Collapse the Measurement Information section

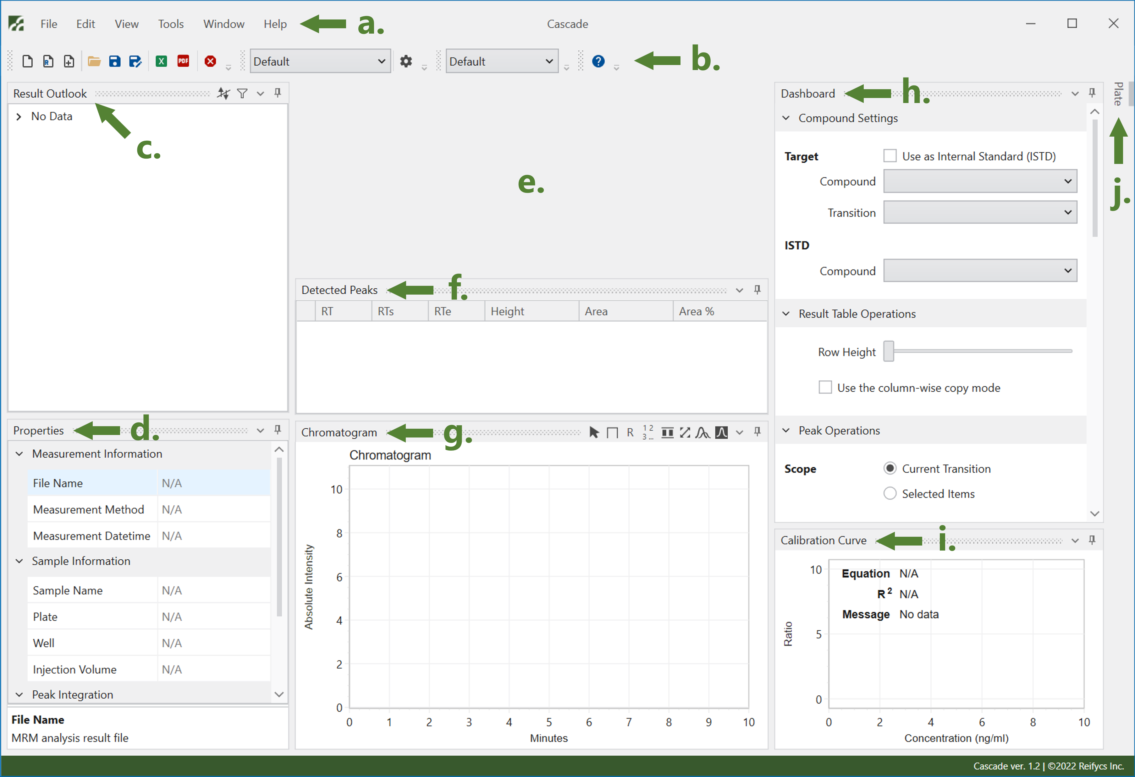19,454
